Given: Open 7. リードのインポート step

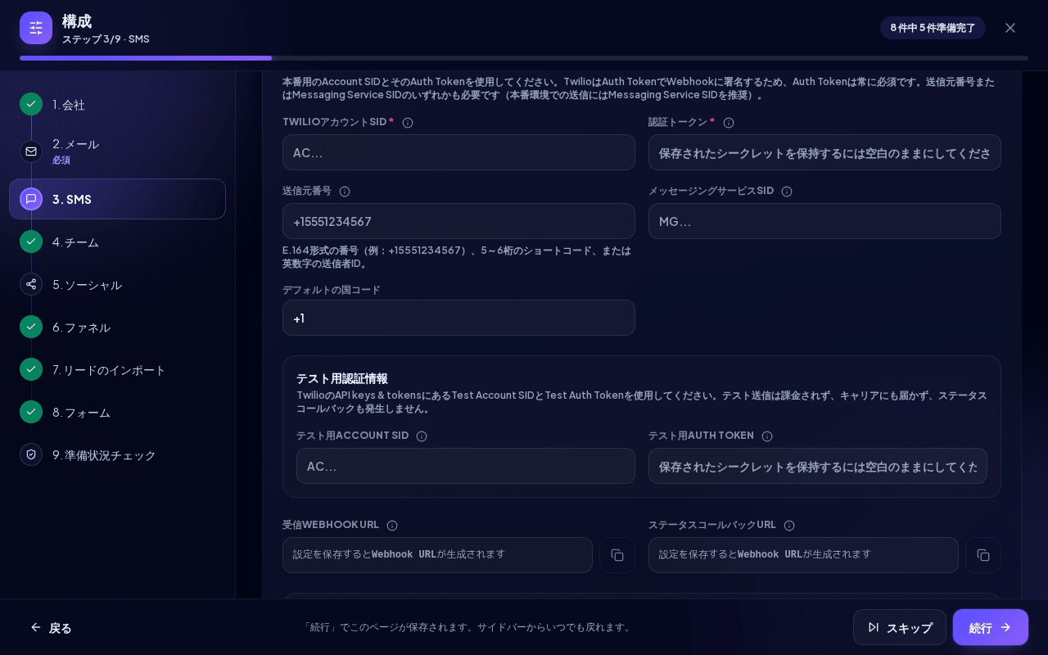Looking at the screenshot, I should (x=117, y=370).
